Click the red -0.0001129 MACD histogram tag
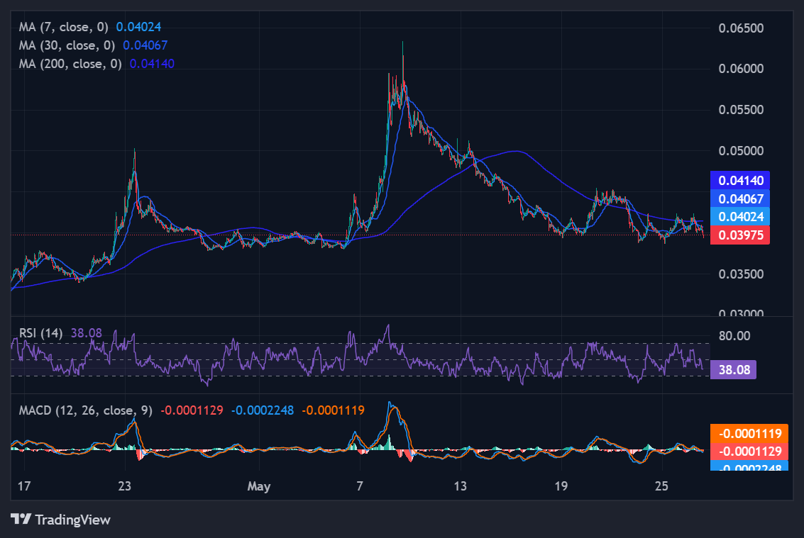 (x=749, y=452)
